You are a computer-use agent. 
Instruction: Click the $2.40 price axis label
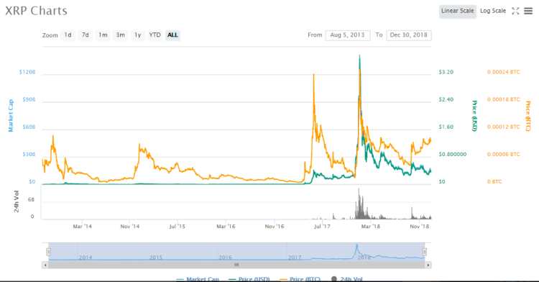point(446,99)
